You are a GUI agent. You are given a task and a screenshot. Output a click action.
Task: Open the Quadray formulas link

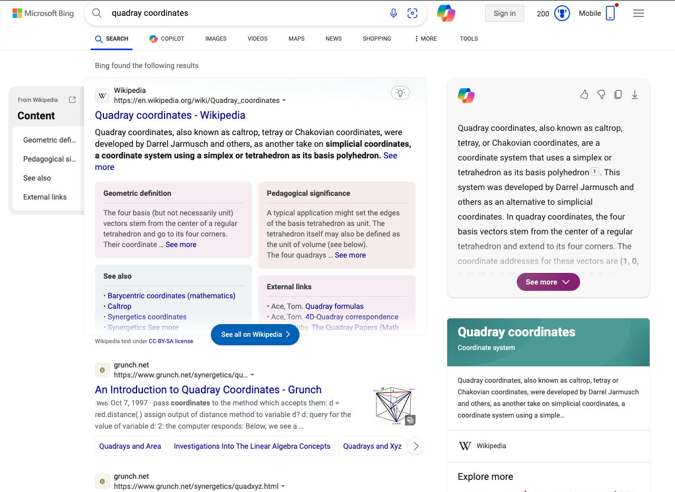(334, 306)
